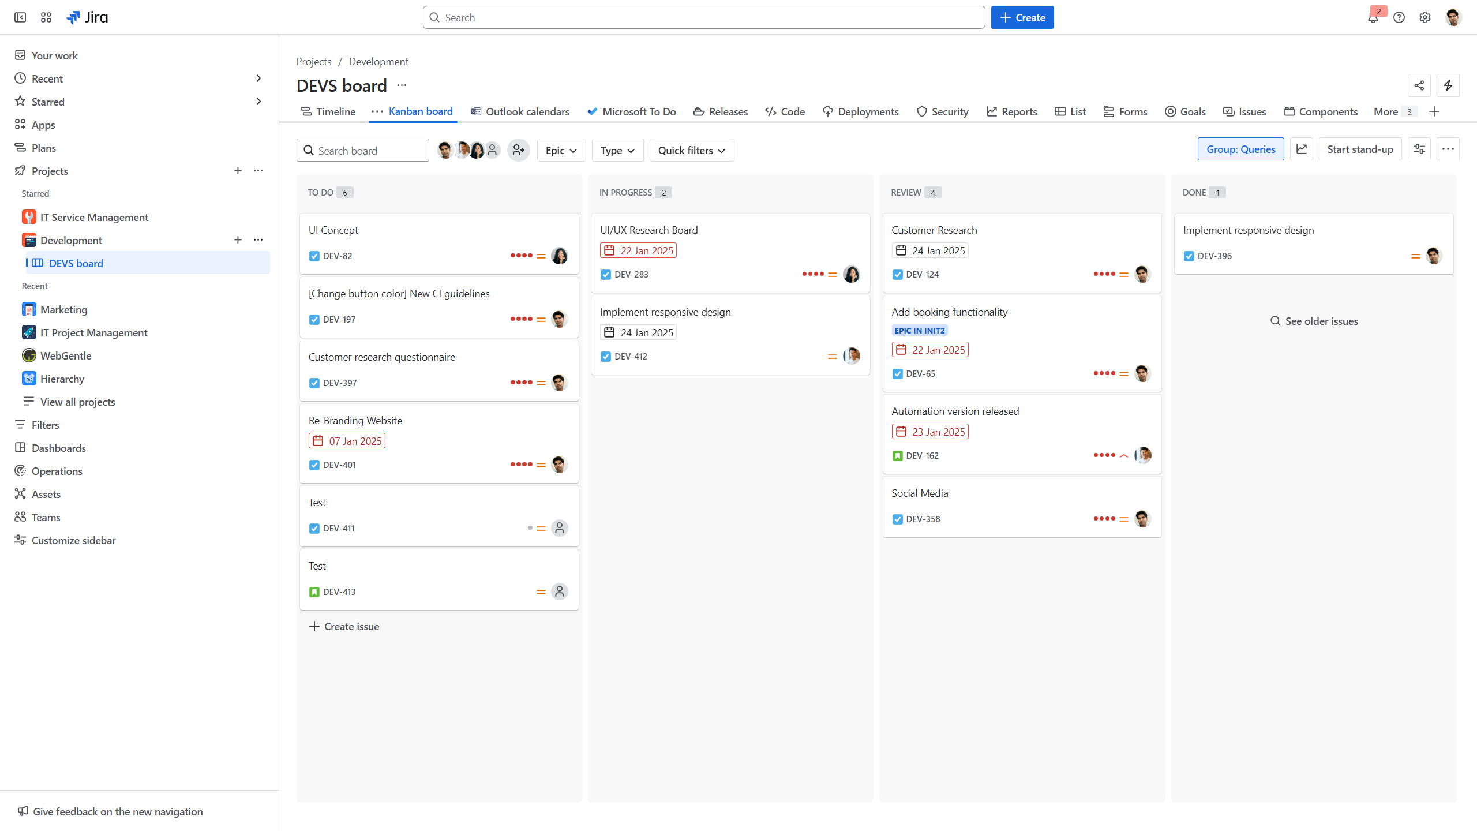This screenshot has height=831, width=1477.
Task: Open the automation lightning bolt icon
Action: 1448,86
